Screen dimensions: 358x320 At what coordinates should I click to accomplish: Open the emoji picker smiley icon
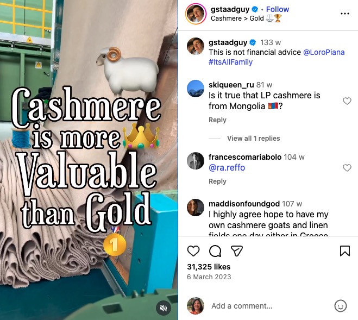341,306
